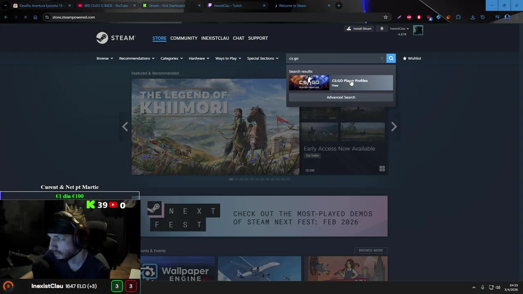Image resolution: width=523 pixels, height=294 pixels.
Task: Expand the Special Sections dropdown
Action: 263,58
